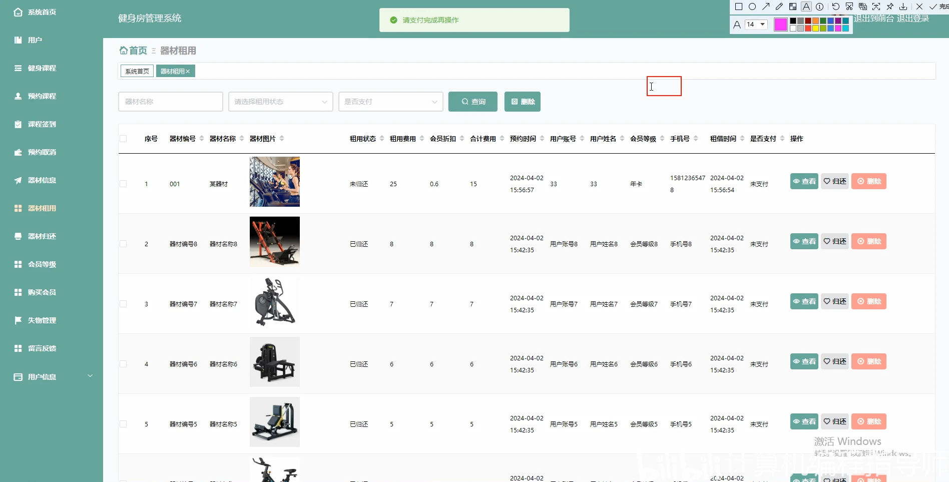The height and width of the screenshot is (482, 949).
Task: Click the undo annotation icon
Action: 835,7
